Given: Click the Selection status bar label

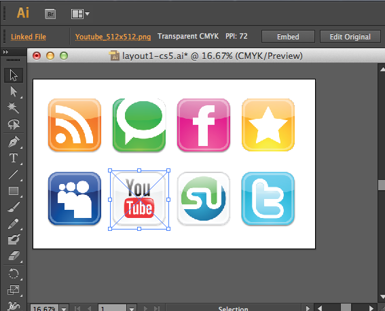Looking at the screenshot, I should click(234, 308).
